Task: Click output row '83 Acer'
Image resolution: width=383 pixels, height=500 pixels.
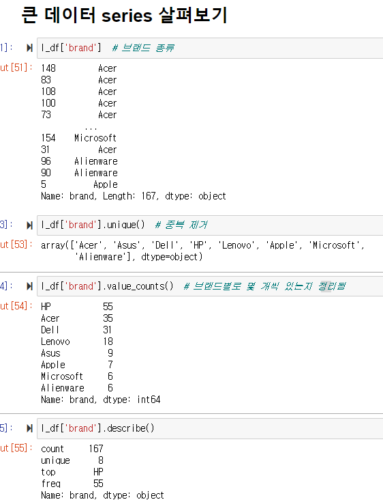Action: coord(79,80)
